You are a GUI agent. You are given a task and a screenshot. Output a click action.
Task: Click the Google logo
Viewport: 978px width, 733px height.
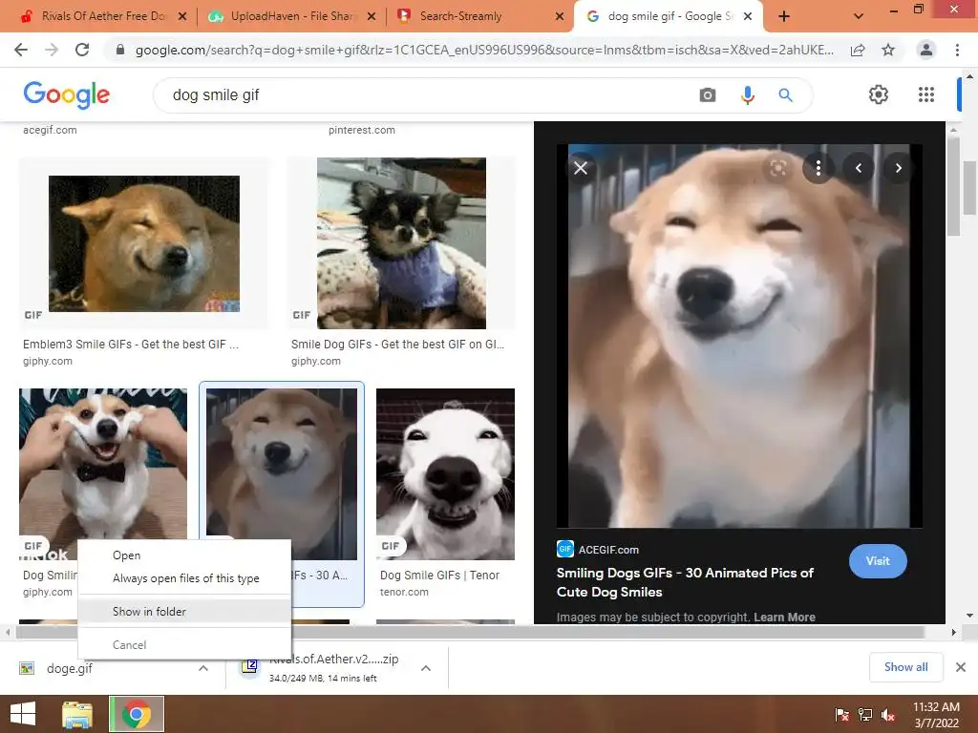pyautogui.click(x=66, y=94)
